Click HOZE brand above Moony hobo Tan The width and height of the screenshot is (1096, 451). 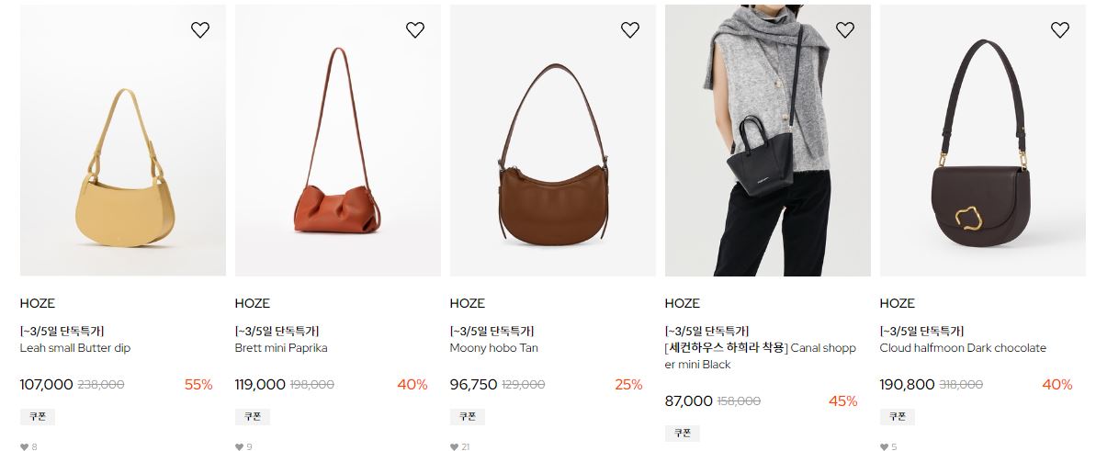tap(467, 303)
